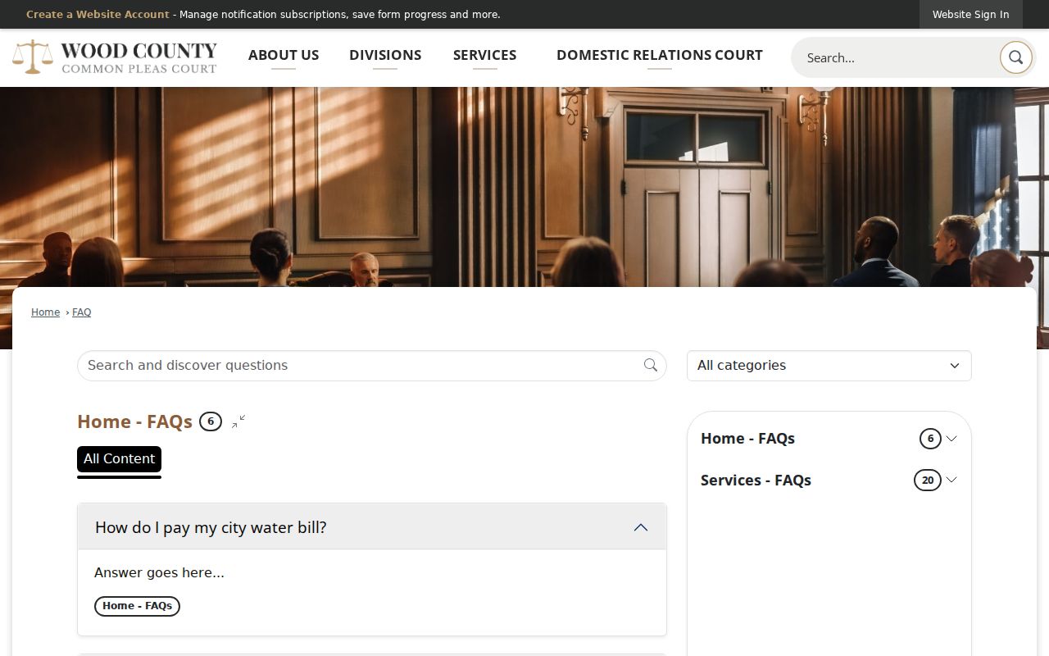Click Website Sign In button
This screenshot has height=656, width=1049.
[970, 15]
